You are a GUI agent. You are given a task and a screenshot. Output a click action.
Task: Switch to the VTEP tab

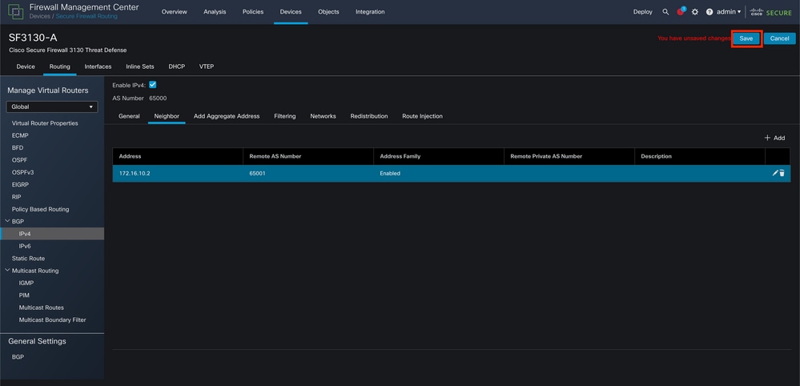click(207, 66)
